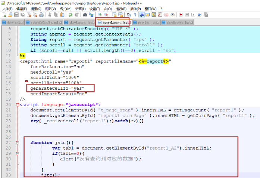The image size is (260, 178).
Task: Start macro recording with red dot icon
Action: pyautogui.click(x=181, y=15)
